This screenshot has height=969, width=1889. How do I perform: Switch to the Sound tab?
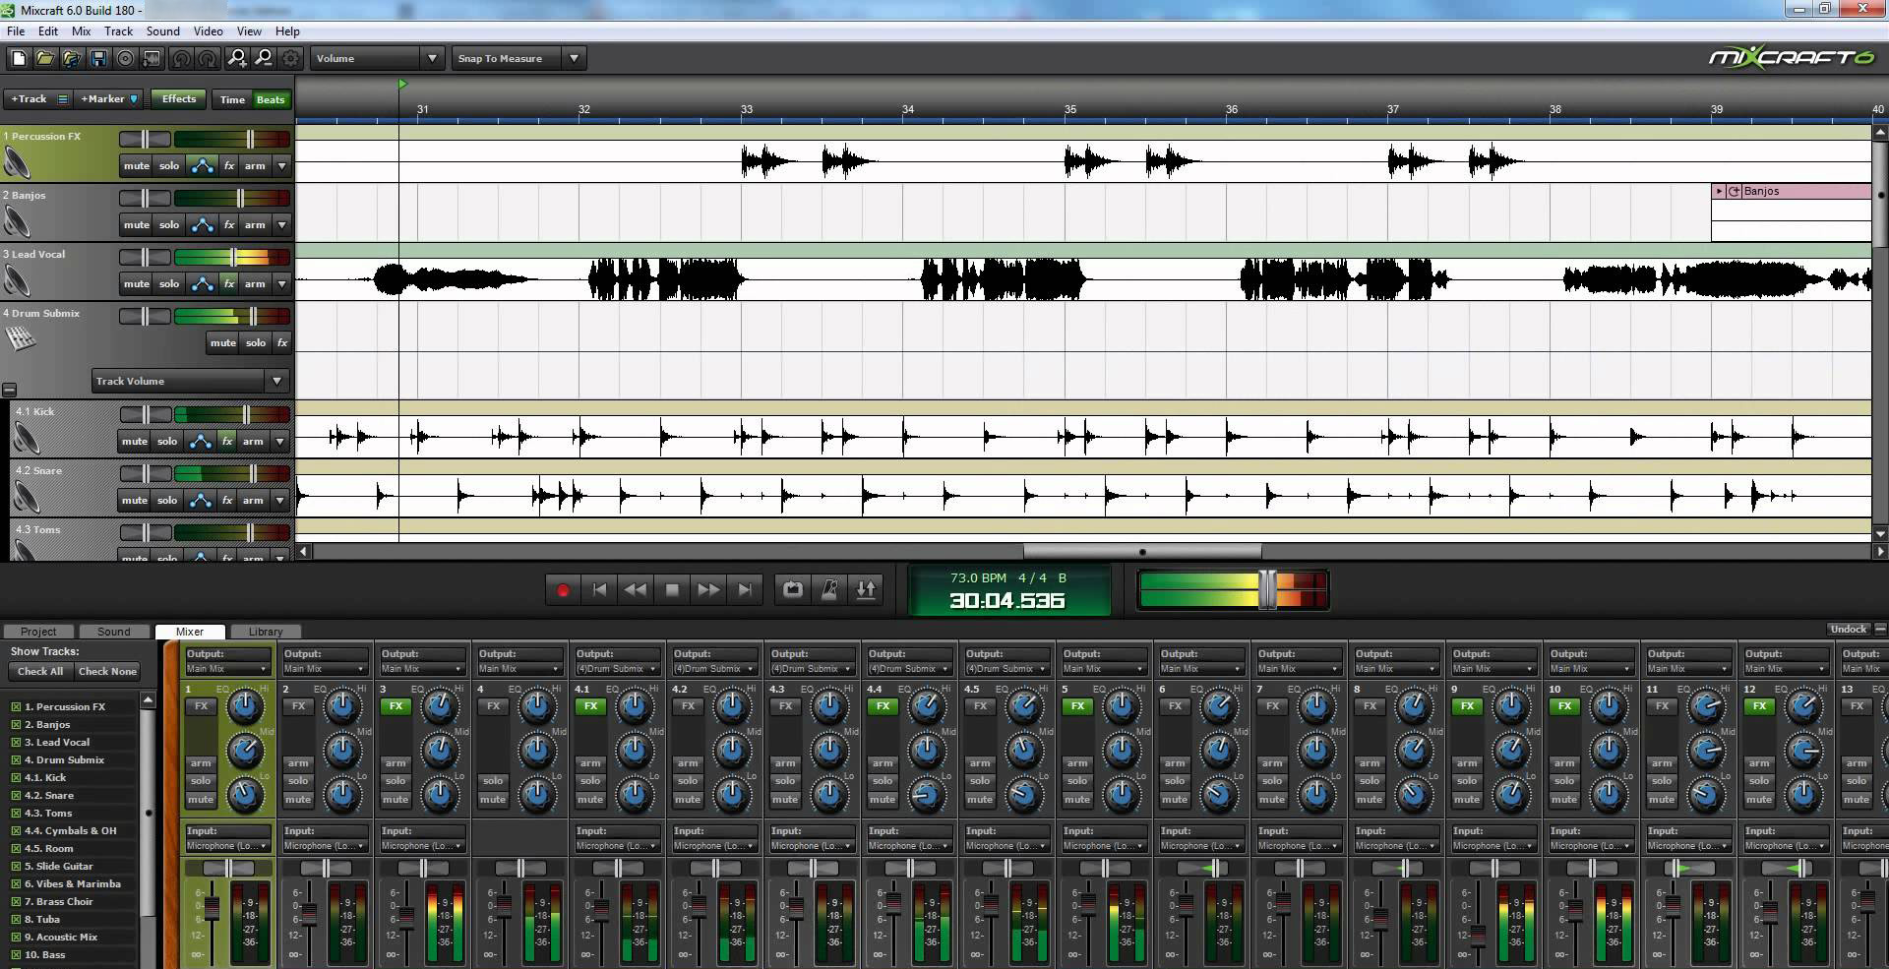[x=113, y=632]
